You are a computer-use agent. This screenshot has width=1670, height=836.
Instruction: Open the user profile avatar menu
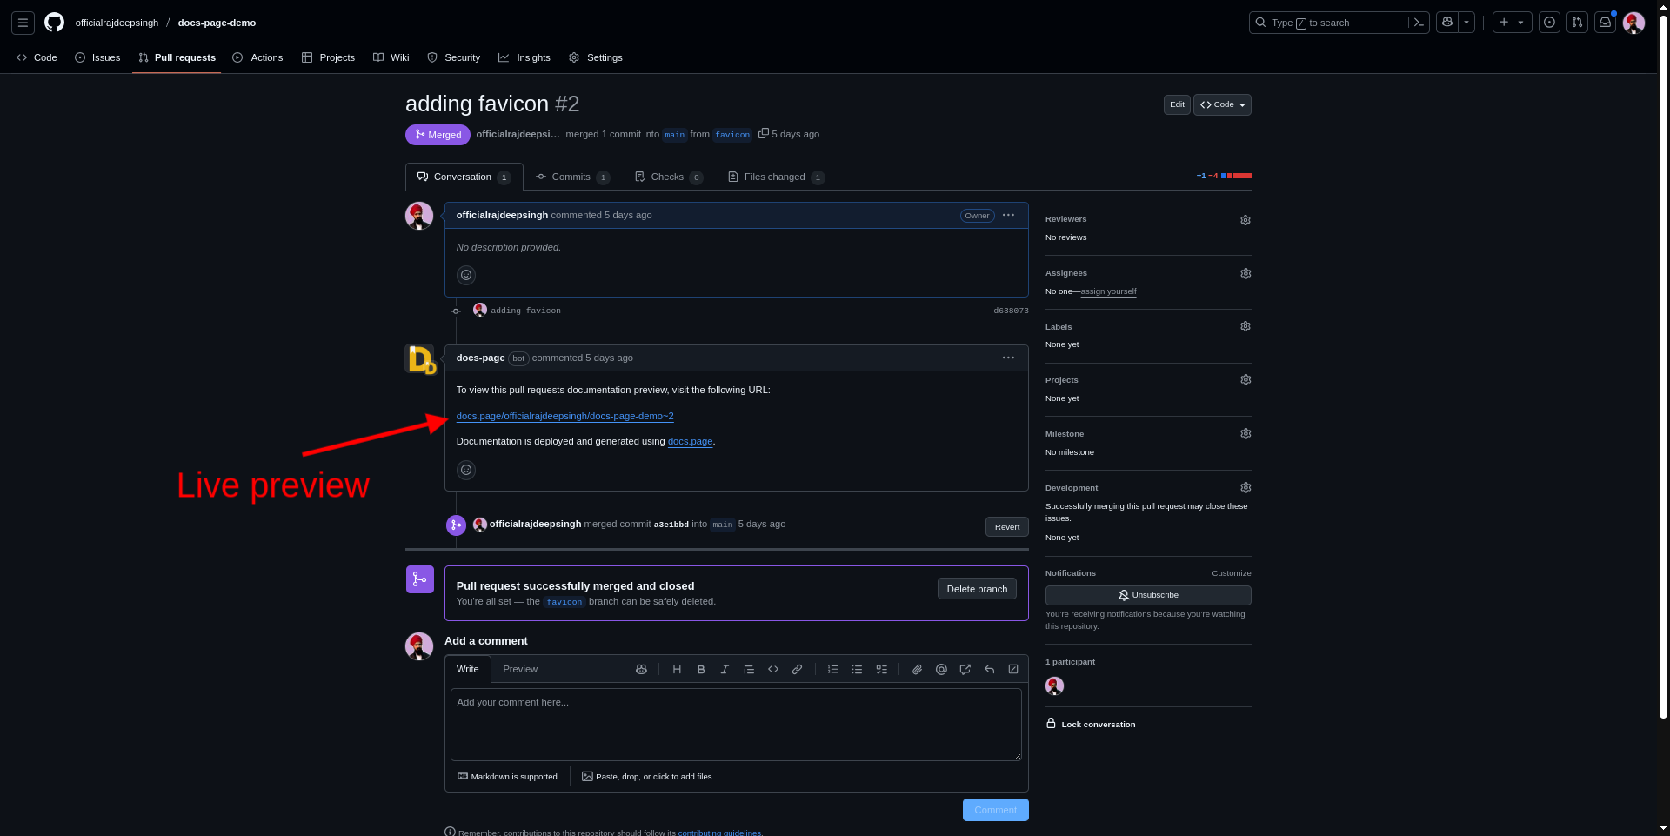click(1633, 23)
